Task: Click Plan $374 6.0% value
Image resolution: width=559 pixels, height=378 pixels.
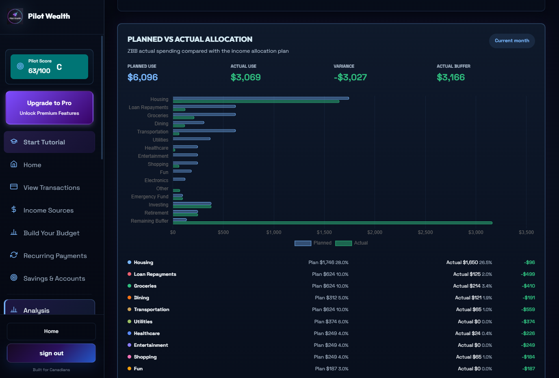Action: coord(331,322)
